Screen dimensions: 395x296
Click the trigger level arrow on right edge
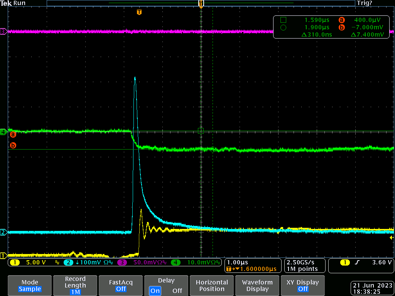click(x=392, y=238)
